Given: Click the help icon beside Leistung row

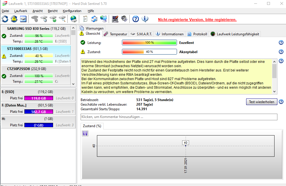Looking at the screenshot, I should pyautogui.click(x=281, y=42).
